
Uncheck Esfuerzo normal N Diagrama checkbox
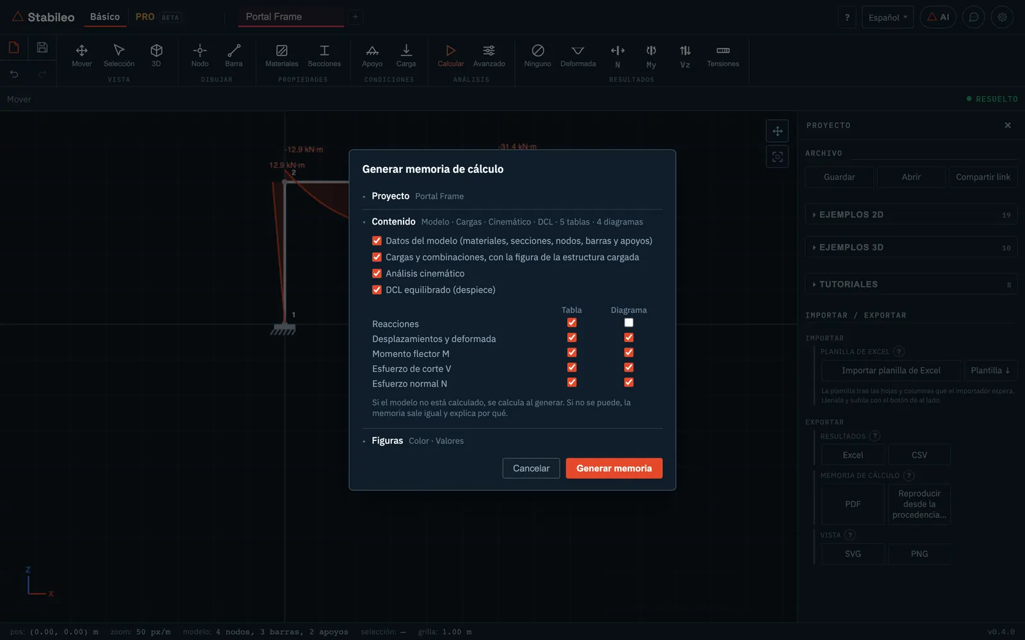coord(628,382)
